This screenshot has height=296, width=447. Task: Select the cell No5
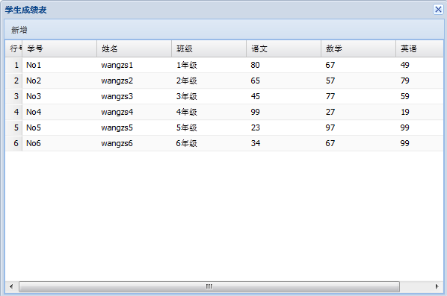60,127
